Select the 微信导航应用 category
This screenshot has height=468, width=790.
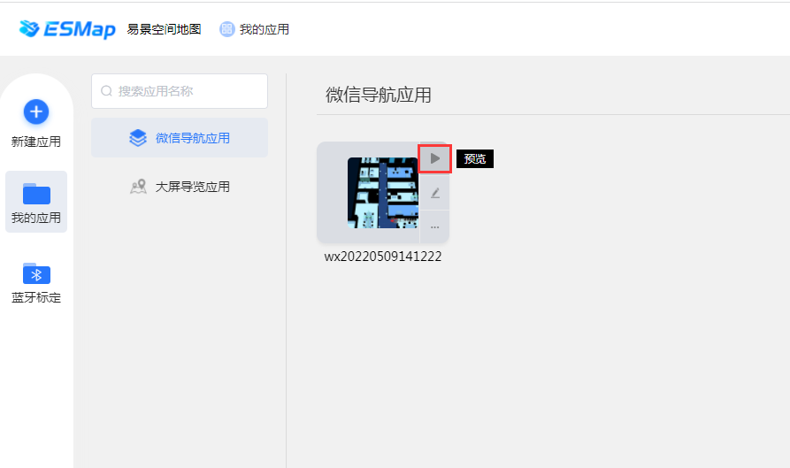[180, 137]
